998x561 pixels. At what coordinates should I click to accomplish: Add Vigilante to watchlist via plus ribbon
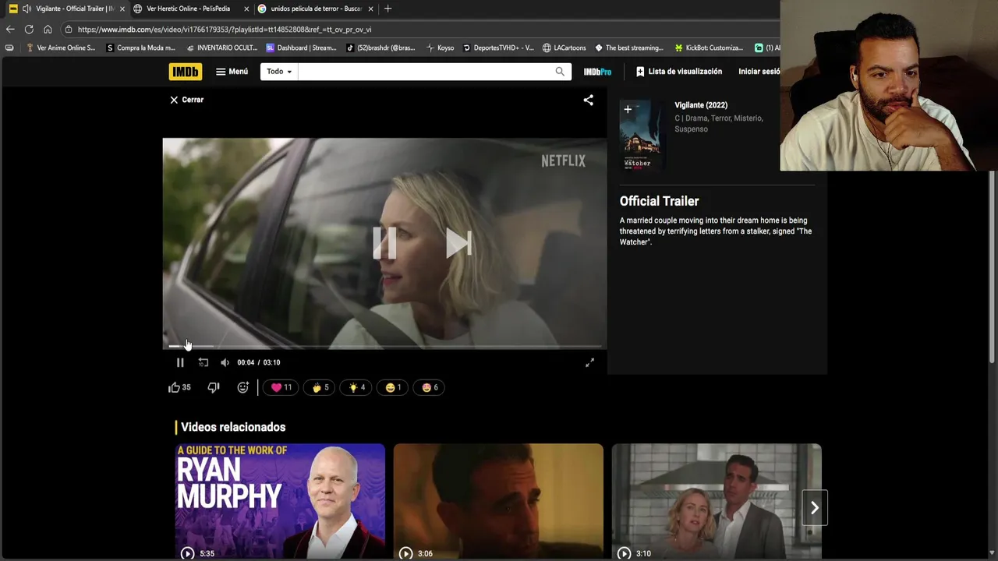click(x=628, y=110)
